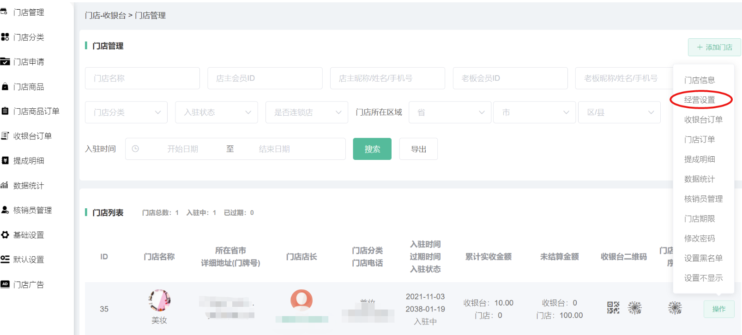This screenshot has width=742, height=335.
Task: Select 设置黑名单 menu entry
Action: click(x=703, y=259)
